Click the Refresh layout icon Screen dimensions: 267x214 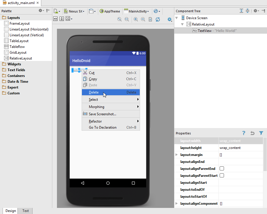pyautogui.click(x=158, y=19)
